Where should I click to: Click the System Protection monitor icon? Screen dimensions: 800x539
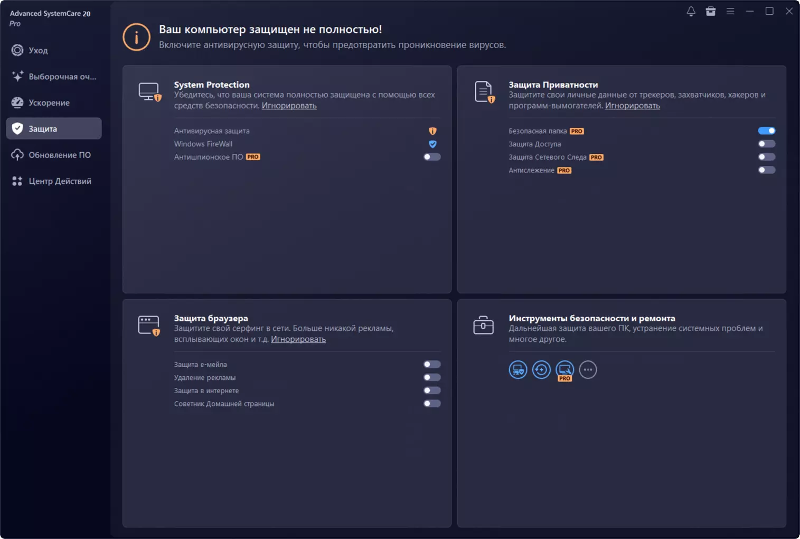pos(150,91)
